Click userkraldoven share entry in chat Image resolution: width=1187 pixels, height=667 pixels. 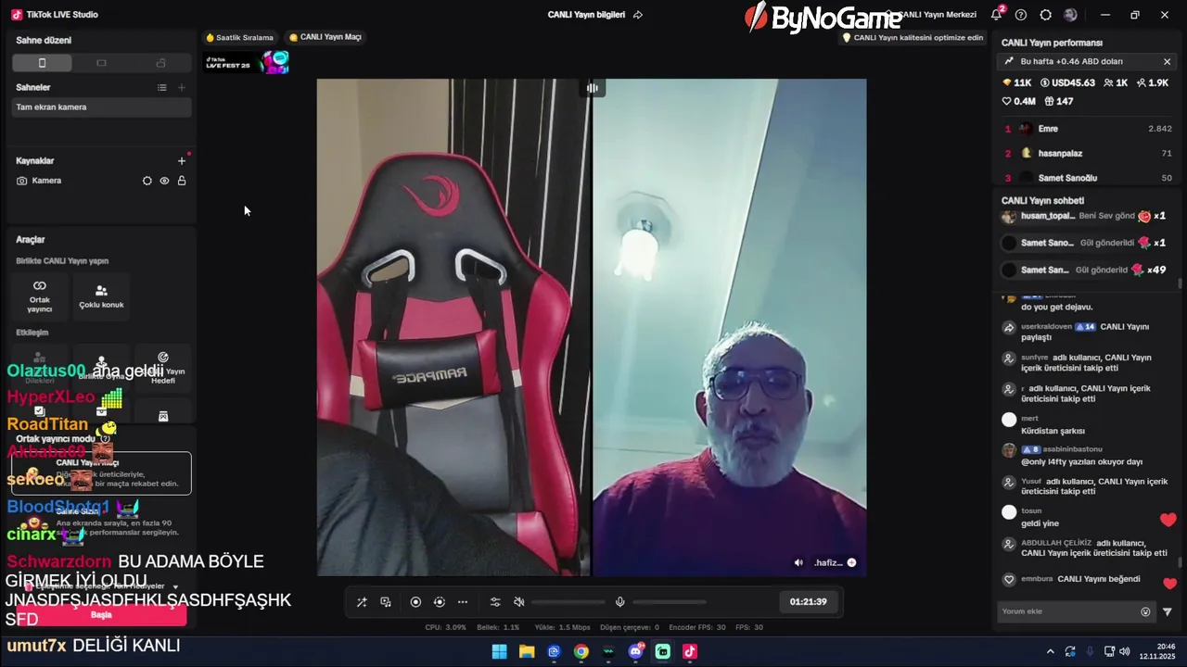1085,332
